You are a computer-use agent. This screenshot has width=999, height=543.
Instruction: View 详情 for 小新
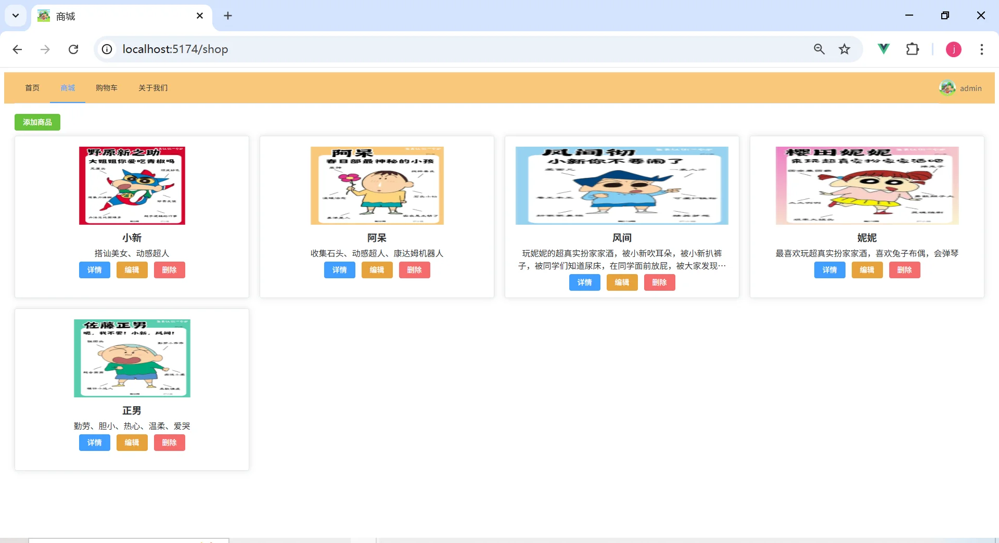(95, 270)
